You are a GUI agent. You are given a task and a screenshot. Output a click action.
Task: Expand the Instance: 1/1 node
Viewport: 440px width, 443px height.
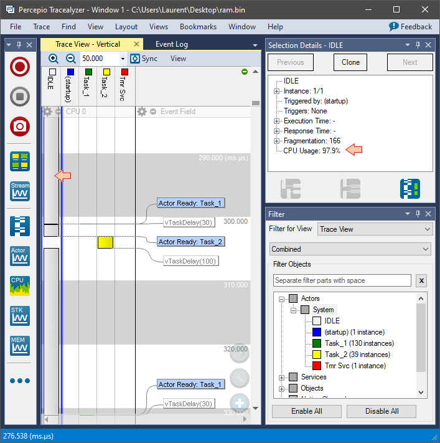click(x=276, y=91)
